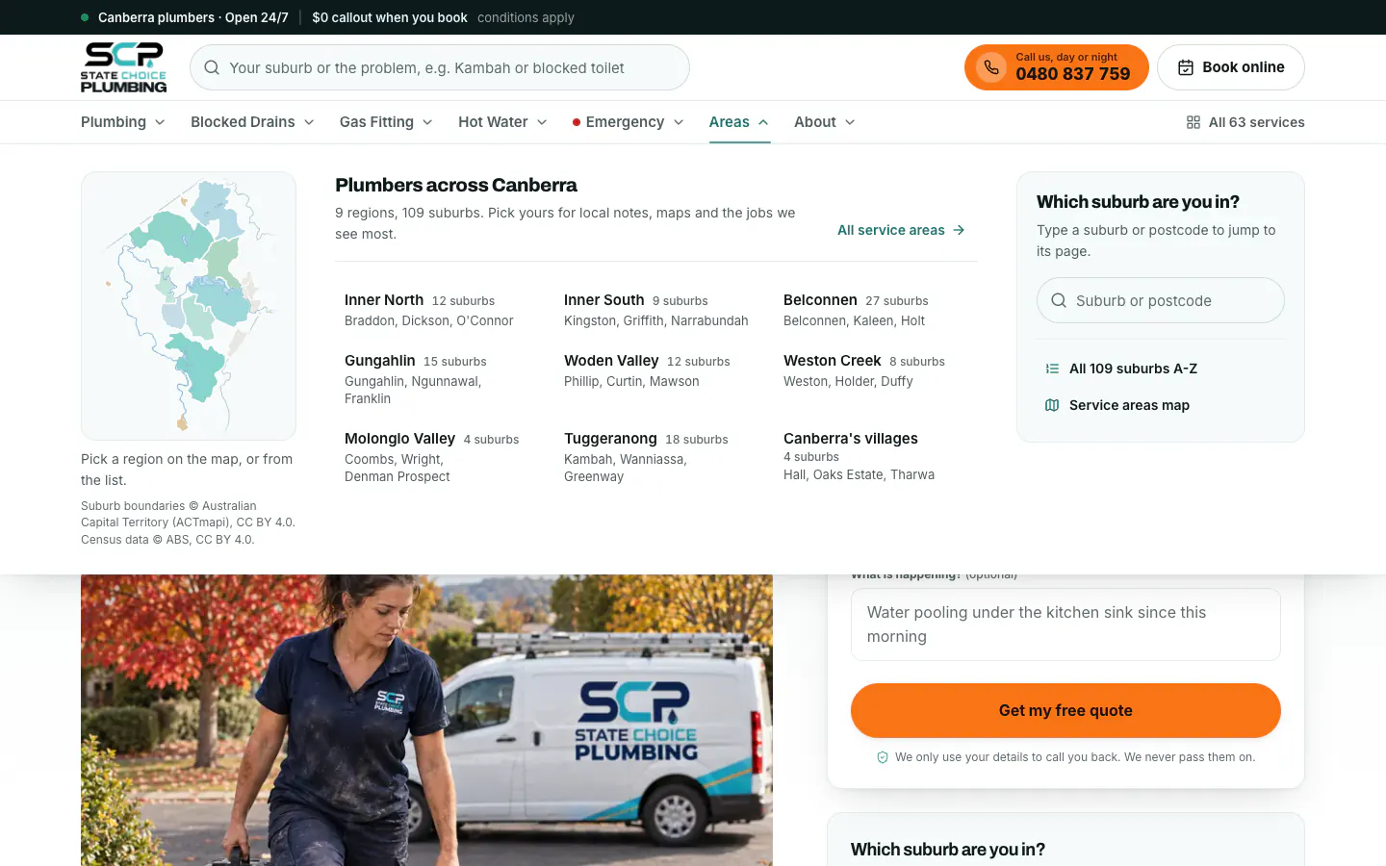The image size is (1386, 866).
Task: Click the red Emergency indicator dot
Action: click(x=577, y=122)
